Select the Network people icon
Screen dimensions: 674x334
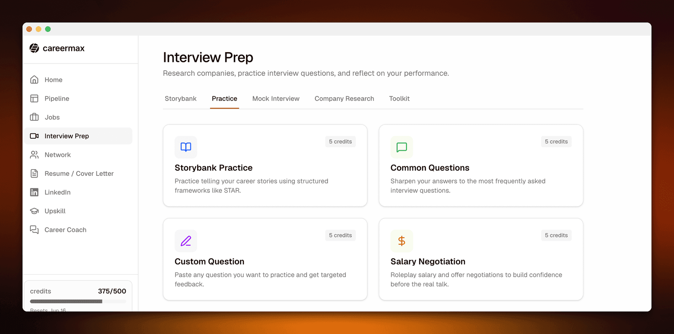pyautogui.click(x=35, y=155)
